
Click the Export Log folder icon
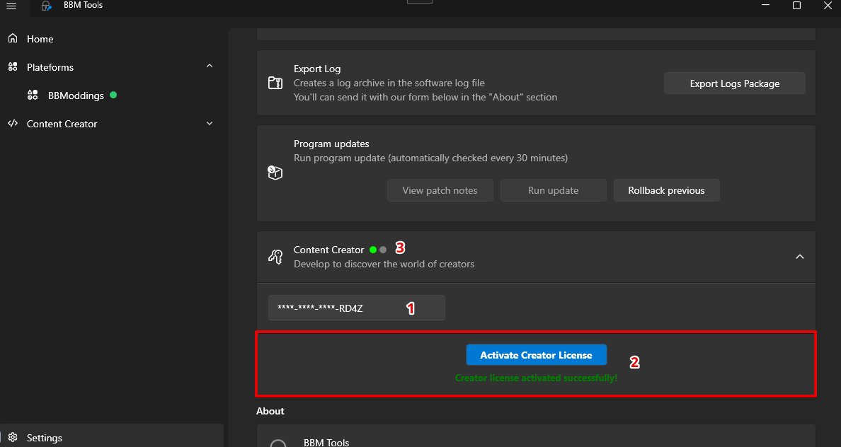click(x=275, y=83)
